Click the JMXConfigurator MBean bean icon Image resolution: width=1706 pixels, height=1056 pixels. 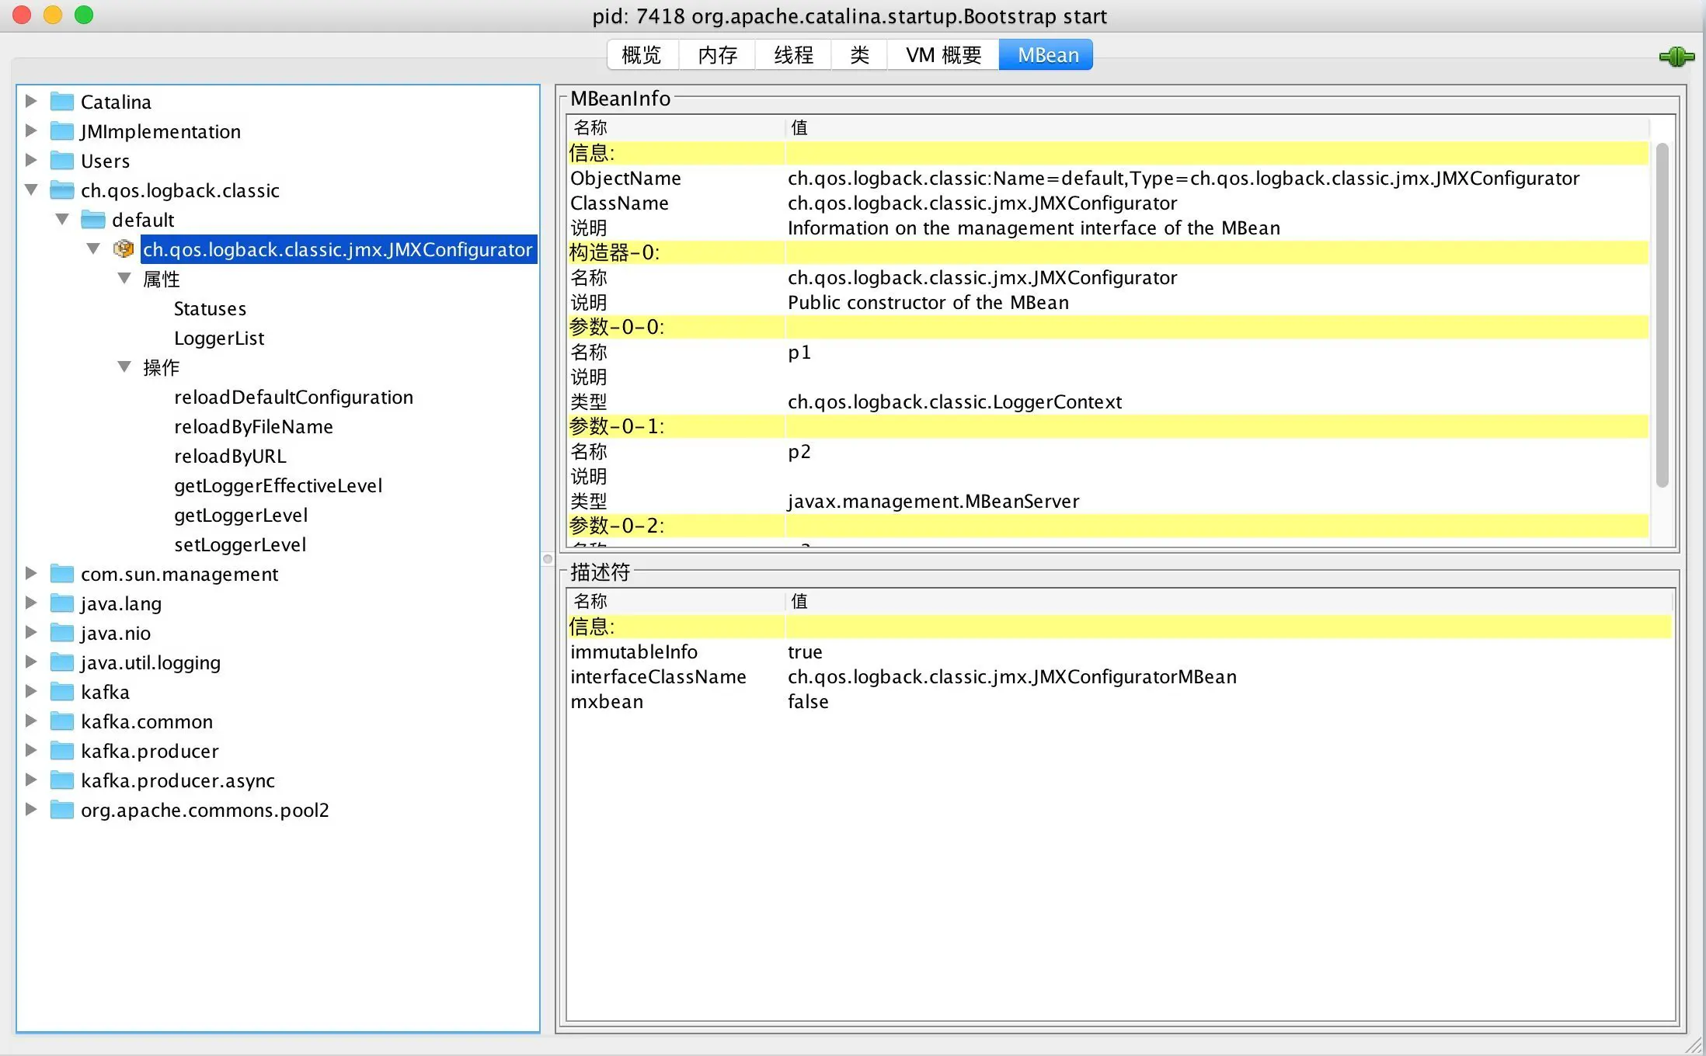pyautogui.click(x=123, y=249)
